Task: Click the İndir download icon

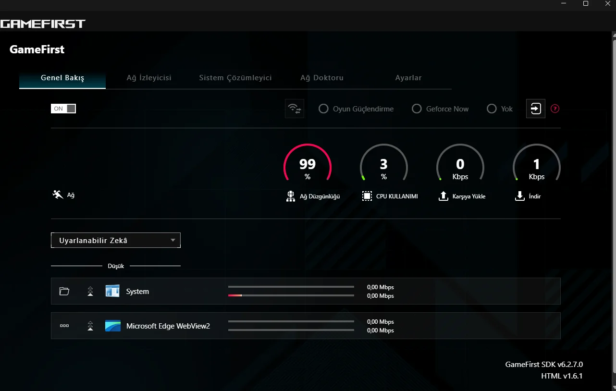Action: (x=519, y=196)
